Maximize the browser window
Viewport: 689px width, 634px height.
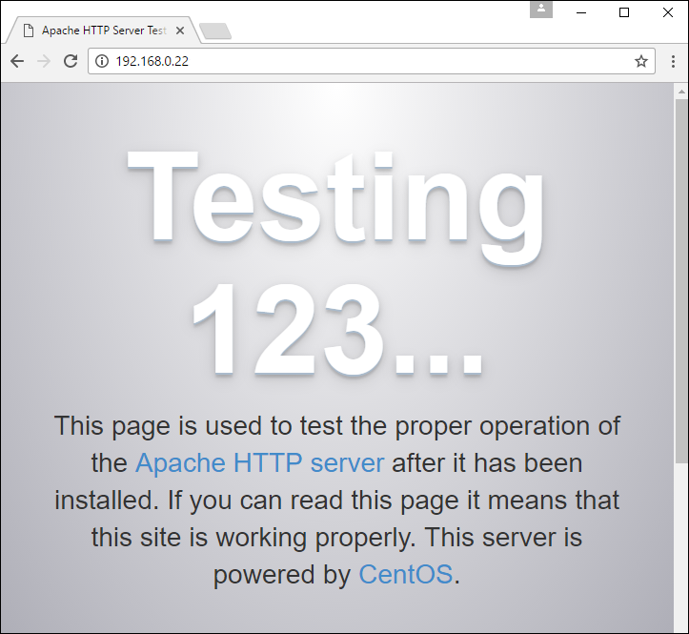pos(624,12)
